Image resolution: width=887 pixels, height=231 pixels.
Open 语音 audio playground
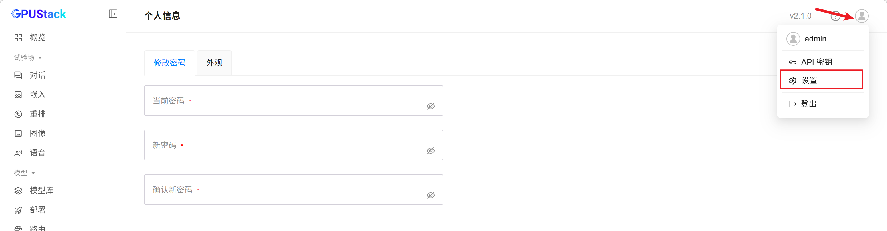pos(37,153)
